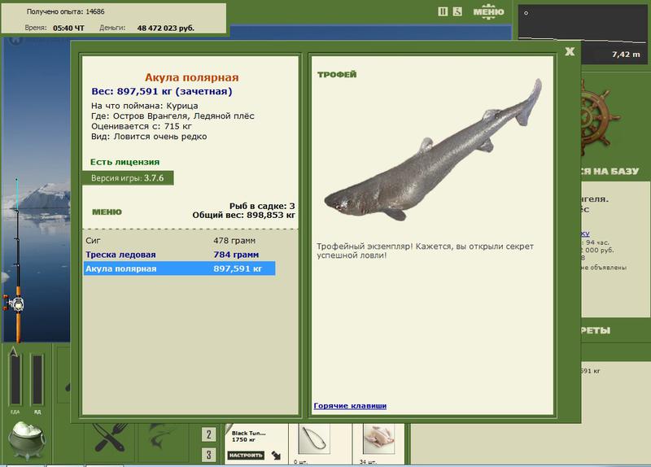Viewport: 651px width, 467px height.
Task: Select the chicken bait slot
Action: coord(378,439)
